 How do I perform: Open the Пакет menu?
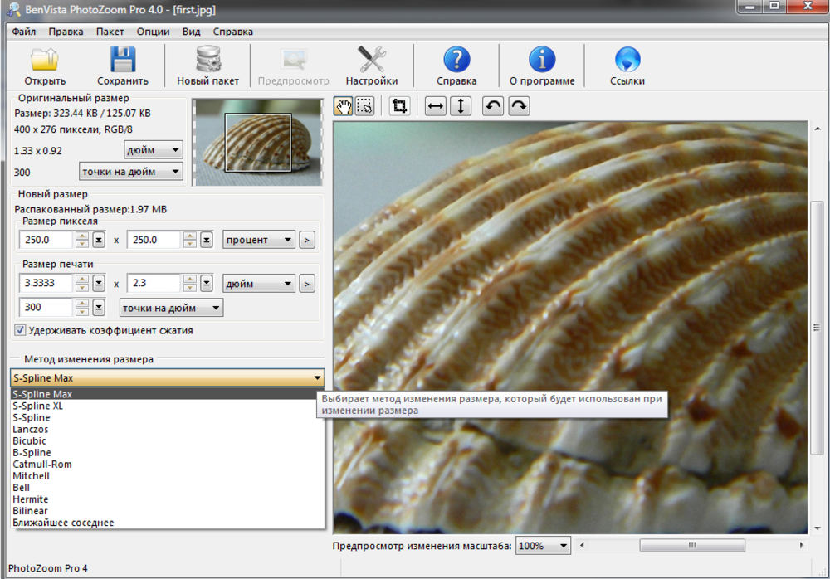pos(110,32)
